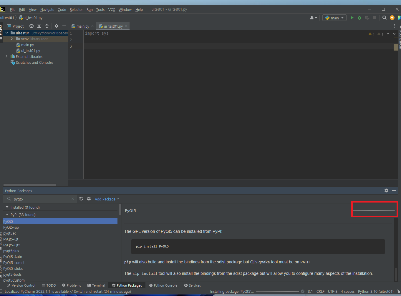
Task: Open Python Packages panel settings gear
Action: pos(386,190)
